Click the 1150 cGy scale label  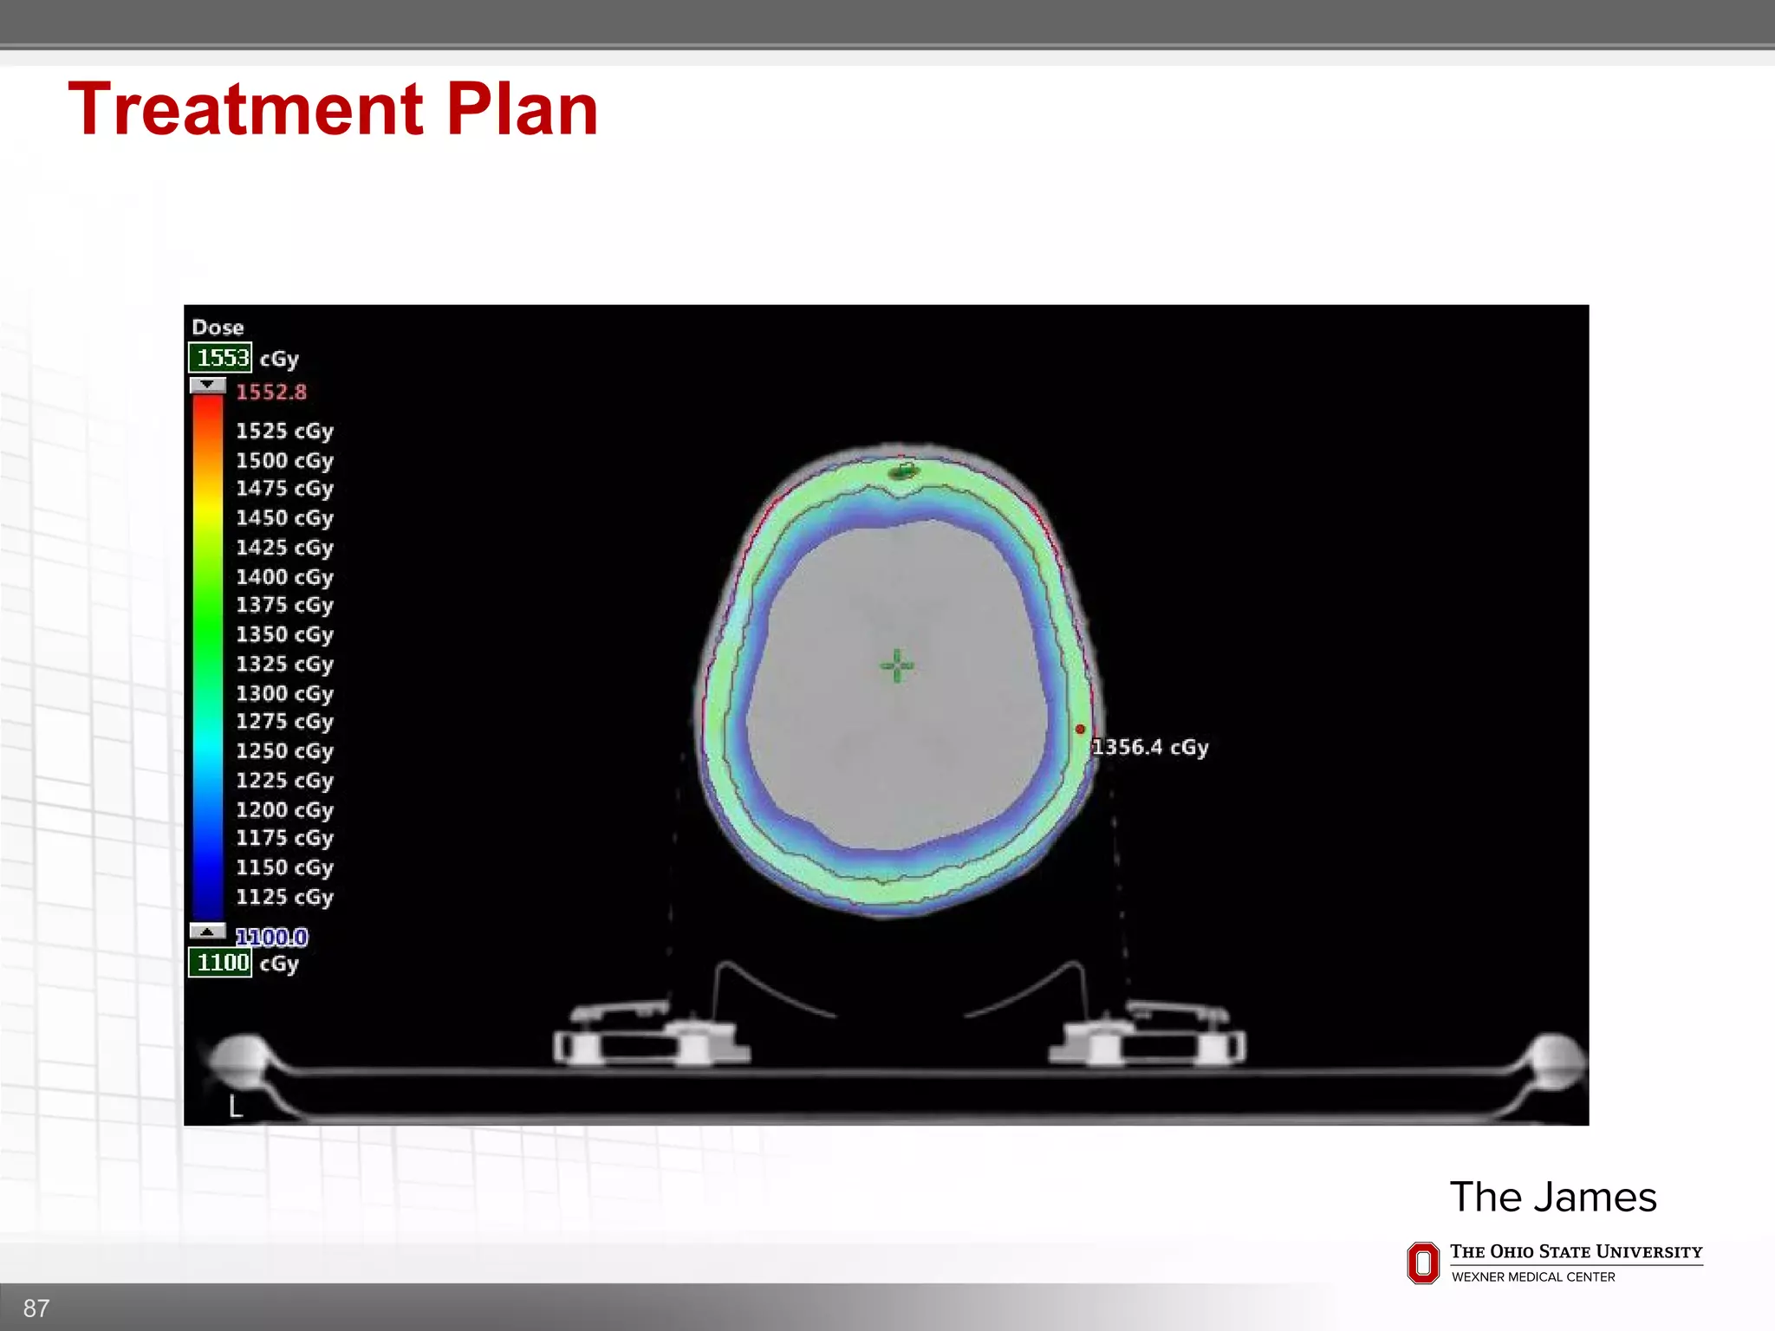click(x=284, y=868)
